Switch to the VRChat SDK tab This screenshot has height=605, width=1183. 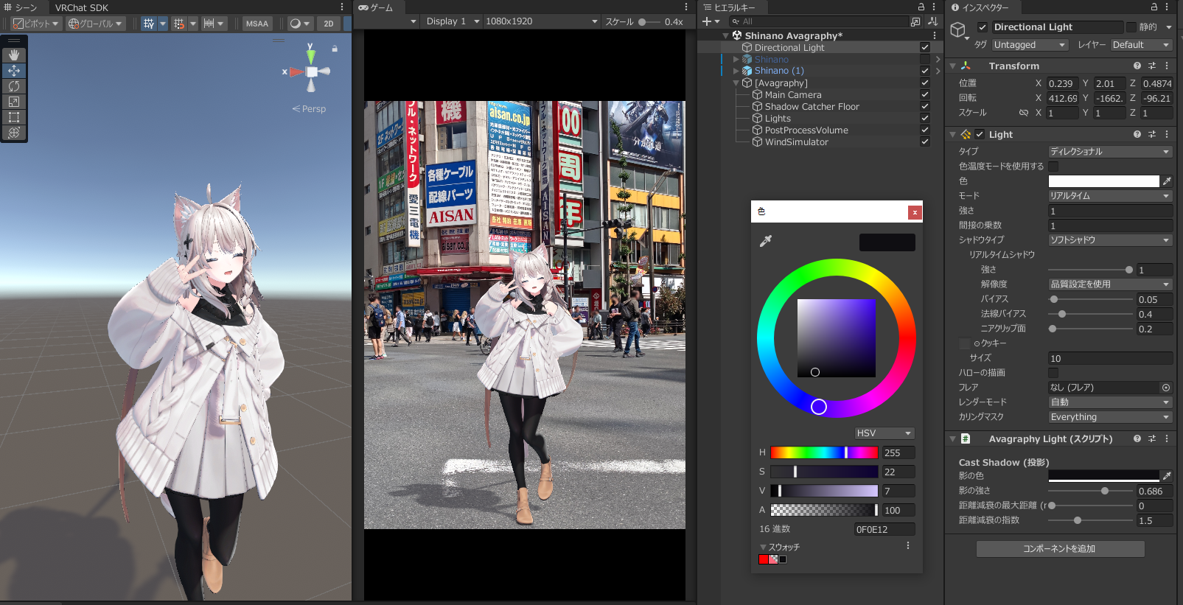[x=82, y=7]
